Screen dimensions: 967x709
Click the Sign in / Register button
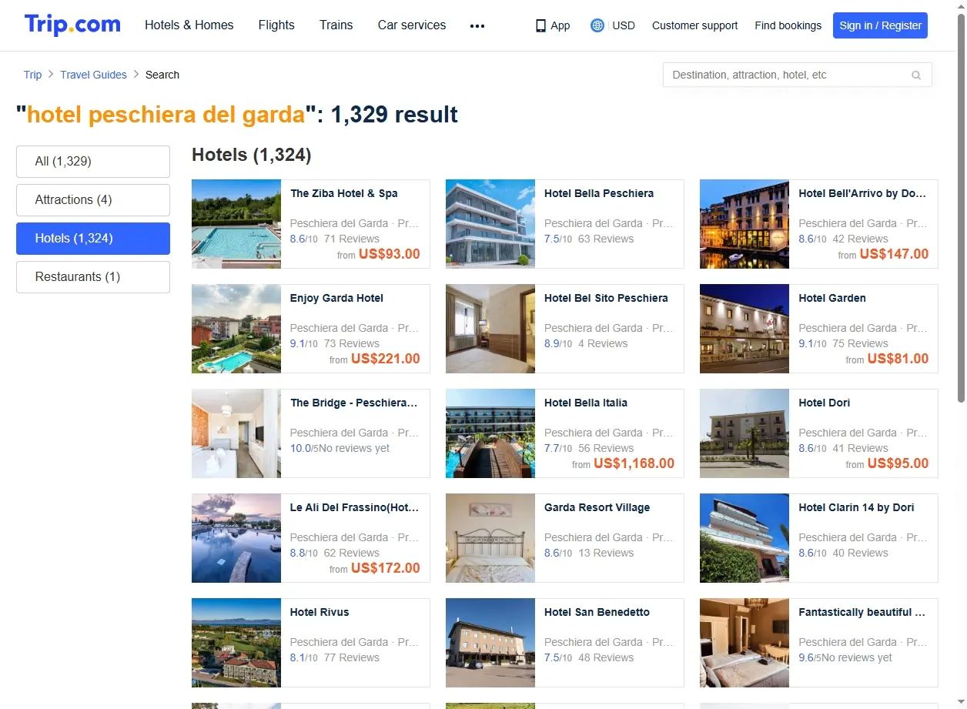(880, 25)
